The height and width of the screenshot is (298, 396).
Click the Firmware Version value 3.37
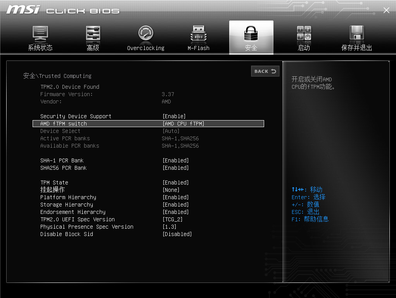168,94
